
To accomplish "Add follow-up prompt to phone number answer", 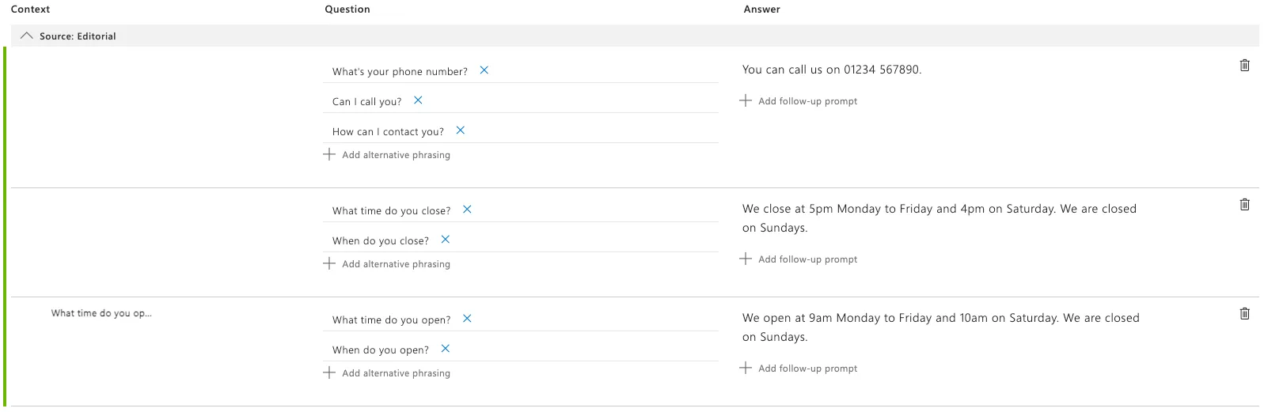I will [x=799, y=101].
